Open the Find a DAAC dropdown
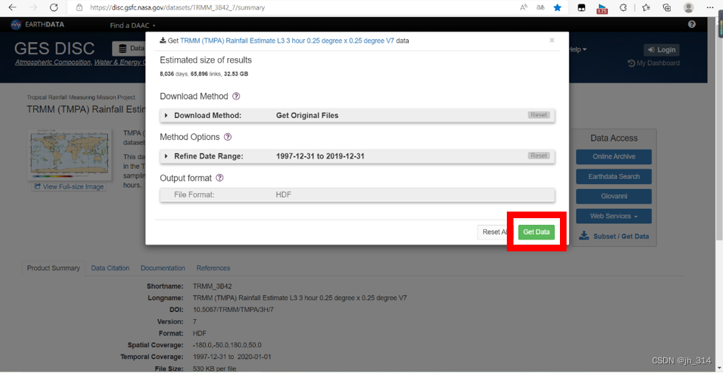The width and height of the screenshot is (723, 373). [133, 25]
